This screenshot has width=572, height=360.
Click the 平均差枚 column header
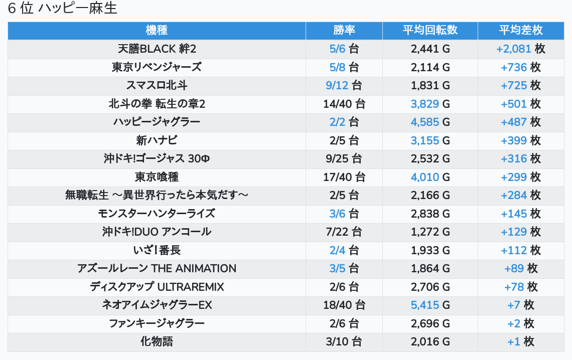tap(520, 31)
